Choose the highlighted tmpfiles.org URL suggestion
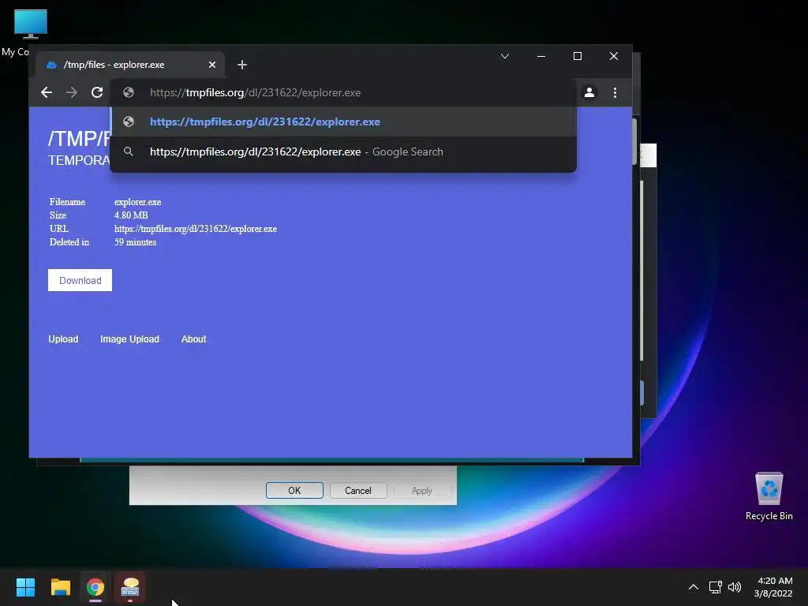This screenshot has width=808, height=606. click(x=343, y=122)
